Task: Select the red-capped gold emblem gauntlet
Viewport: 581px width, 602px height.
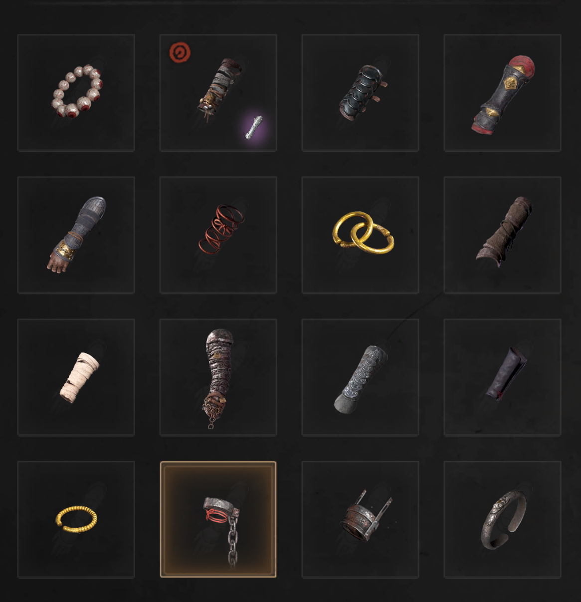Action: (x=503, y=95)
